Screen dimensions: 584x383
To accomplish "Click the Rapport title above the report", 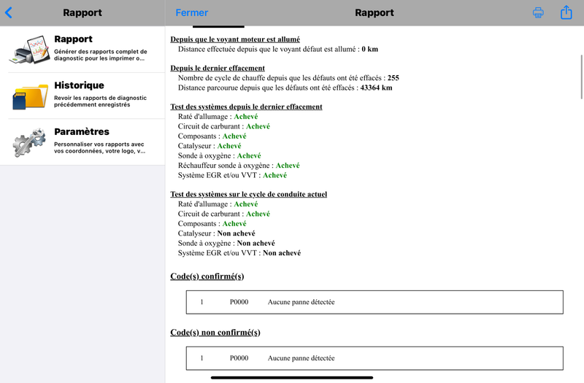I will [x=374, y=12].
